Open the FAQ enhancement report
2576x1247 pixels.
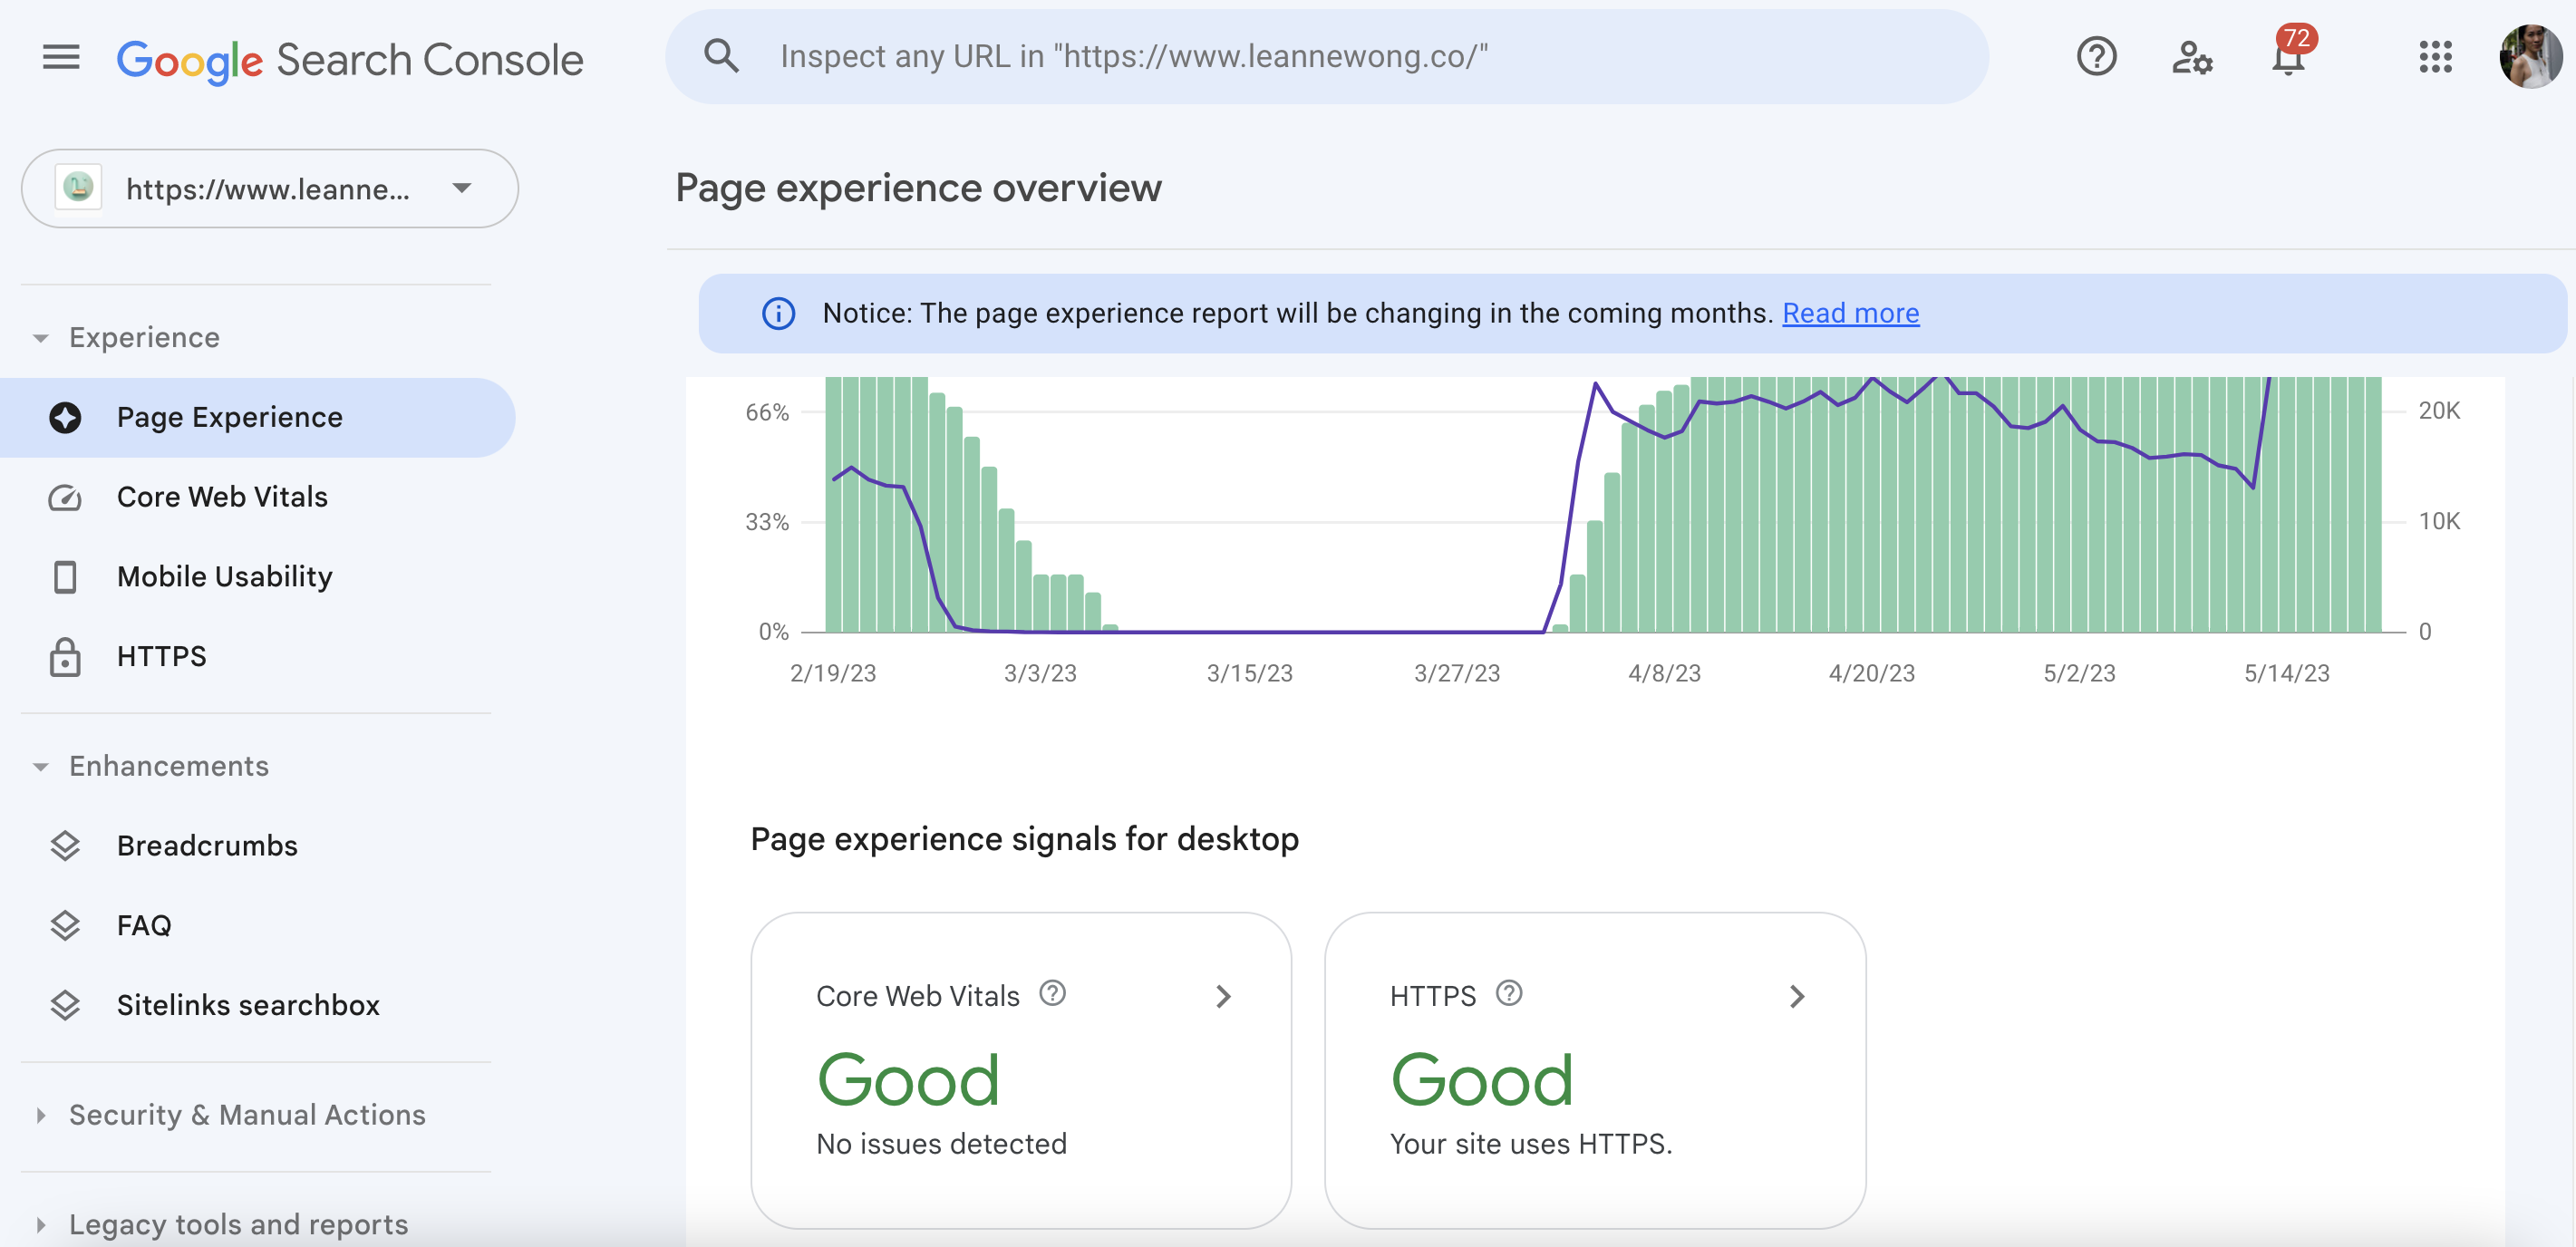pos(257,925)
